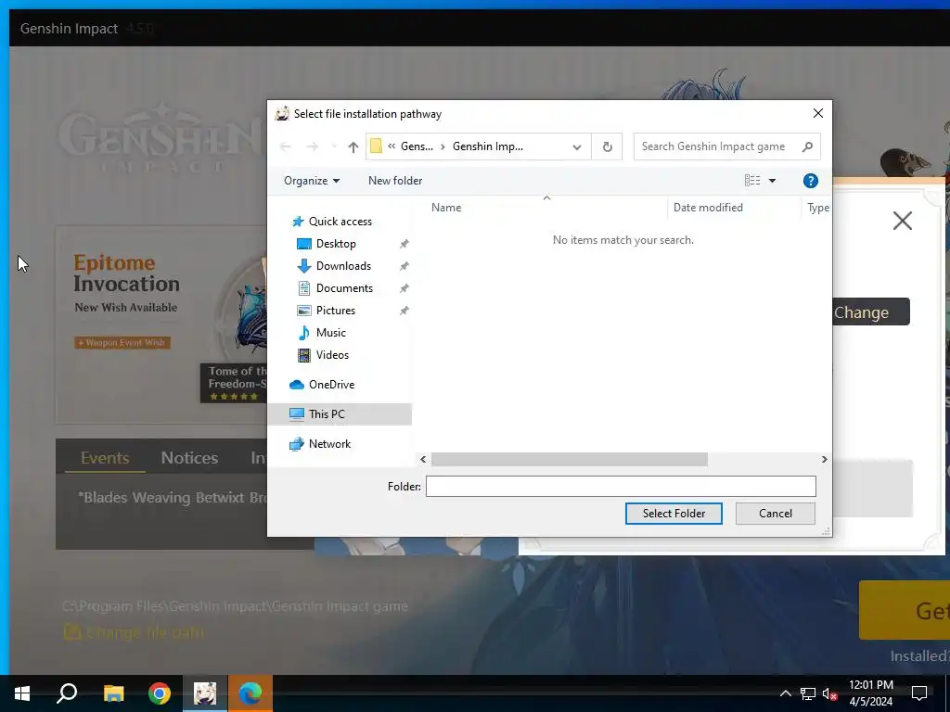The width and height of the screenshot is (950, 712).
Task: Open the notification center icon
Action: (x=919, y=693)
